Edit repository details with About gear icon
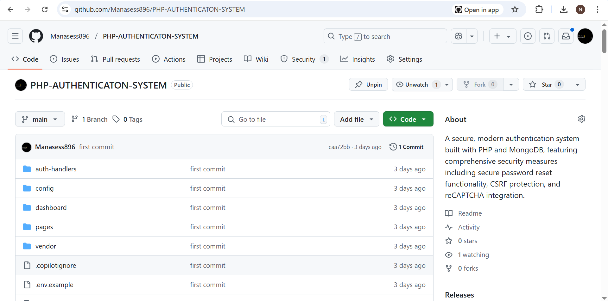 pyautogui.click(x=582, y=119)
